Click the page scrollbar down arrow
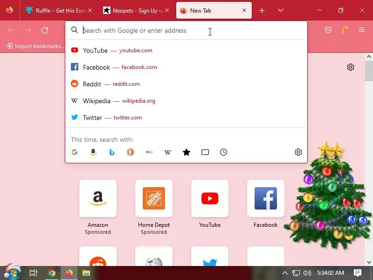 369,262
